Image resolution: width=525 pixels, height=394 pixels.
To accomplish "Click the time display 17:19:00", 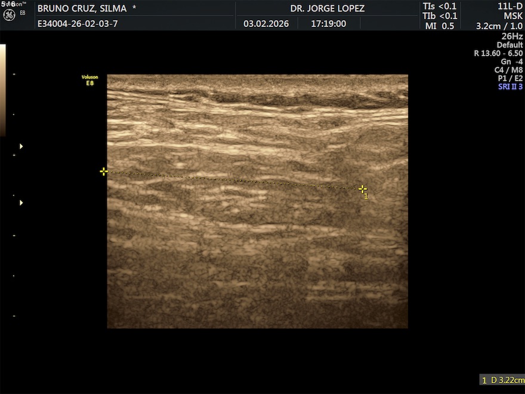I will pos(328,24).
